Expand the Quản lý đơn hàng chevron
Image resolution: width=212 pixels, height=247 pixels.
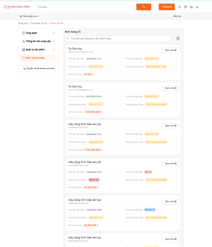coord(54,58)
